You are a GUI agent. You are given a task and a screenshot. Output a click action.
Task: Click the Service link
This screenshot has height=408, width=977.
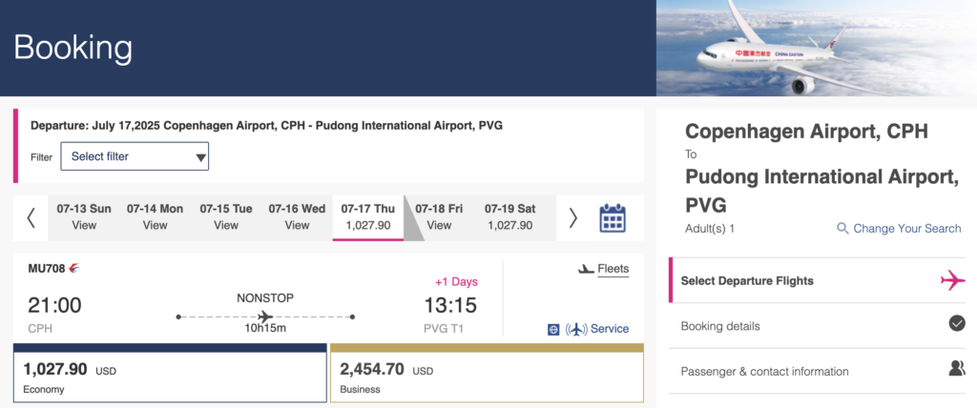click(x=610, y=329)
